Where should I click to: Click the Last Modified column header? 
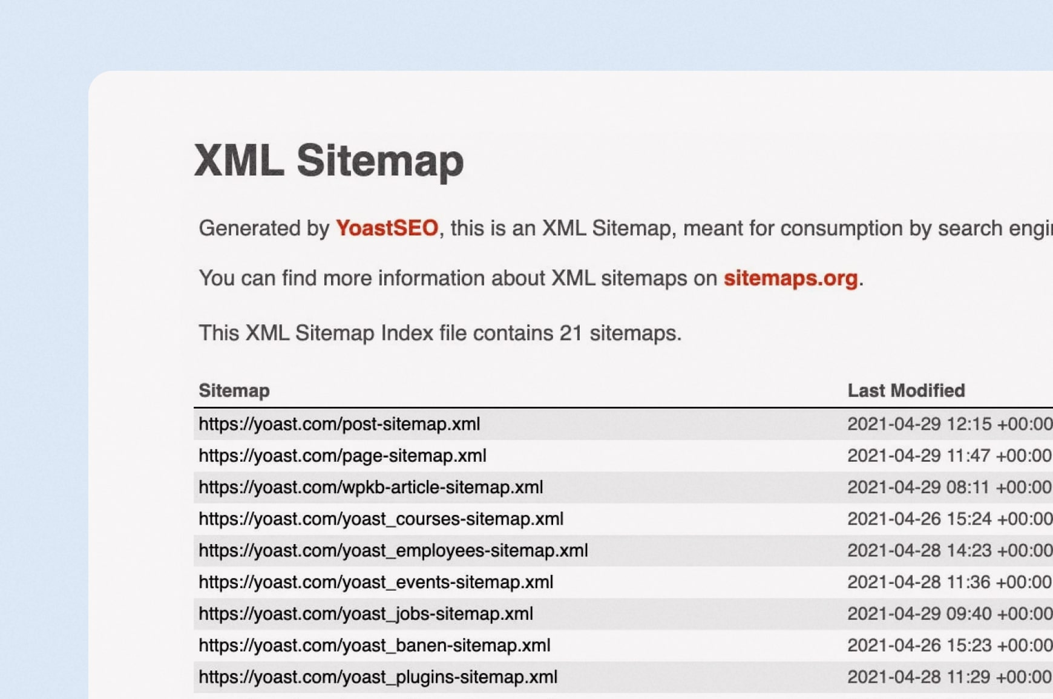(906, 391)
